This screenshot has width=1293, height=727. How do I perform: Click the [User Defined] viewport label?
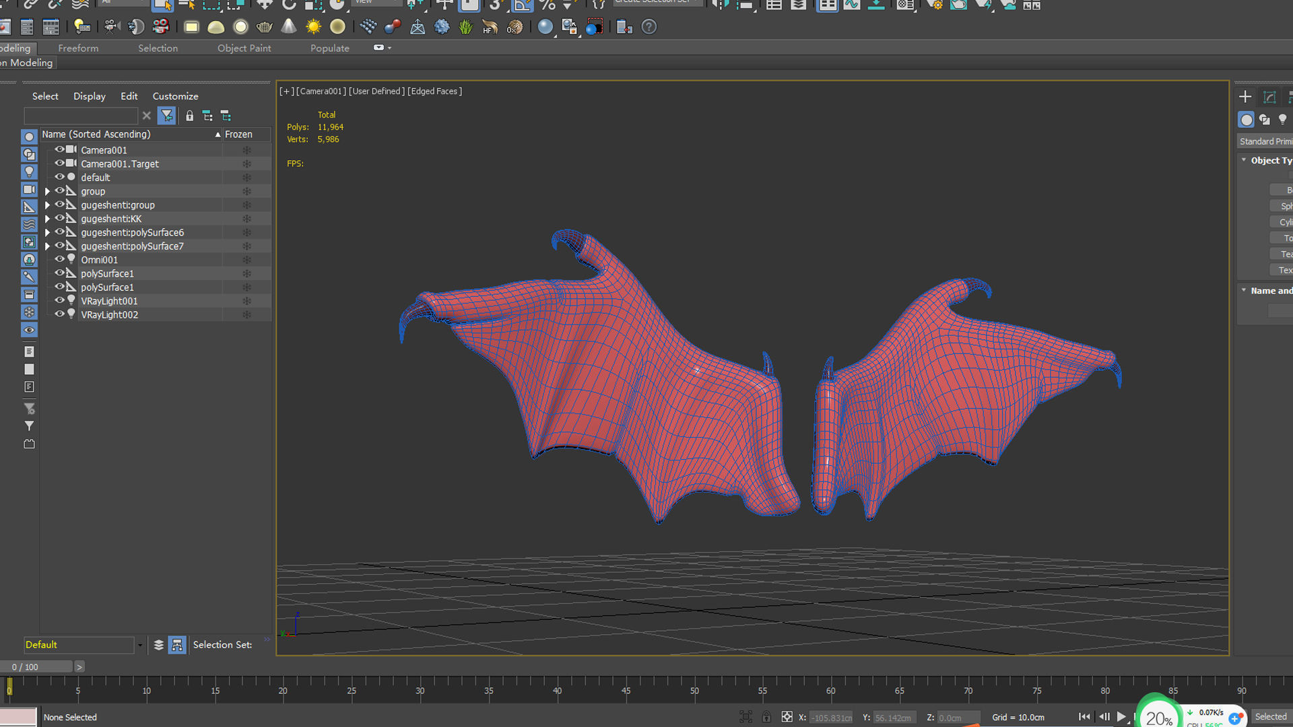[377, 92]
